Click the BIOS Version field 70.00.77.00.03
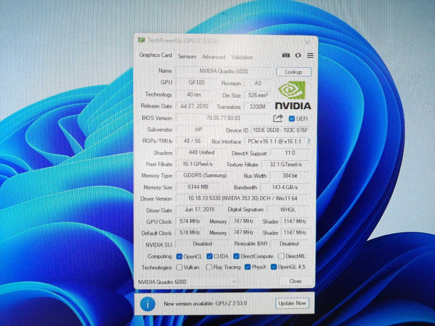 pyautogui.click(x=223, y=118)
